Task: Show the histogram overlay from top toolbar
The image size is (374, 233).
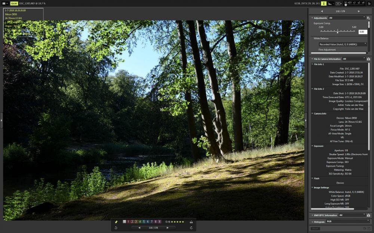Action: tap(330, 4)
